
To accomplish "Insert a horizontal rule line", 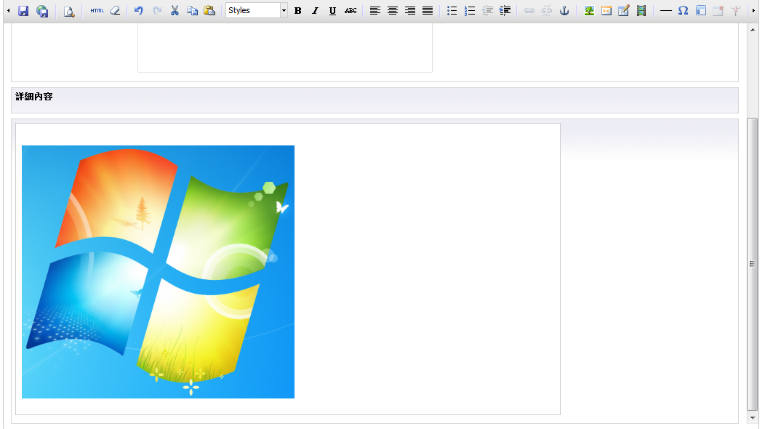I will point(665,10).
